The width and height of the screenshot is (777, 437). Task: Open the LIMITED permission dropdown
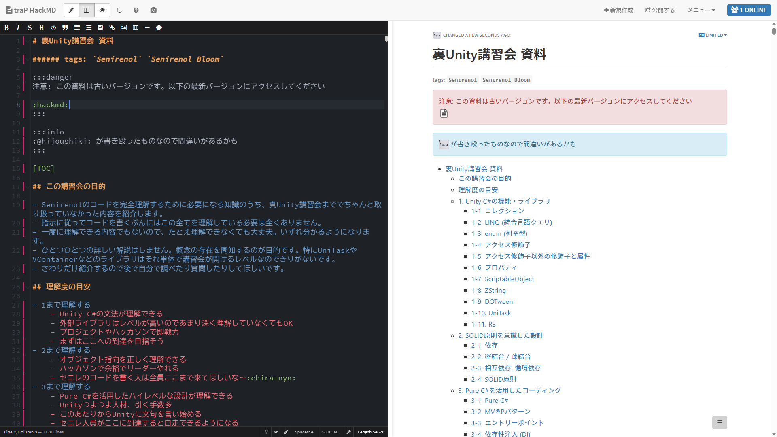pos(713,35)
